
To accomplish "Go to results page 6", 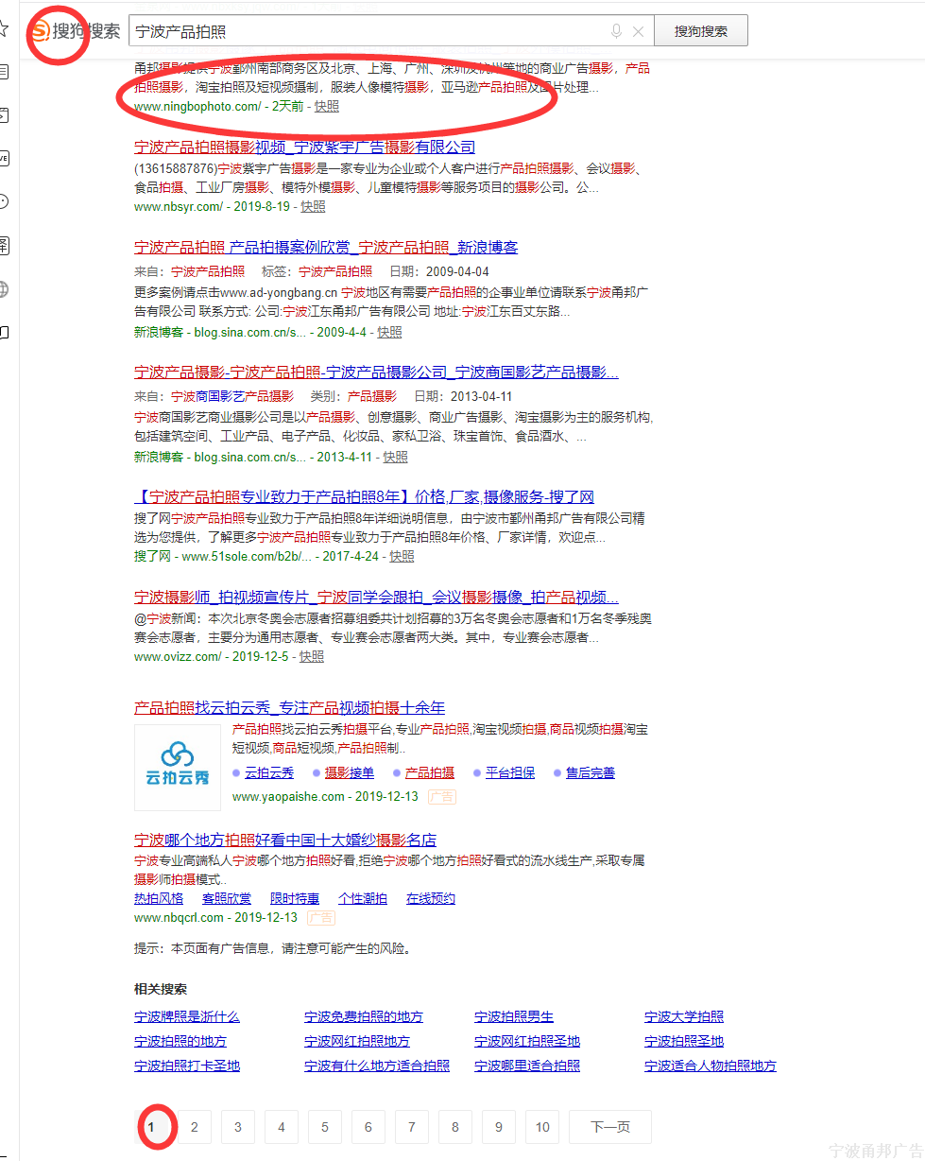I will pyautogui.click(x=368, y=1127).
